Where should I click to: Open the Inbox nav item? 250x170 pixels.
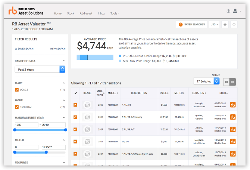pyautogui.click(x=101, y=13)
